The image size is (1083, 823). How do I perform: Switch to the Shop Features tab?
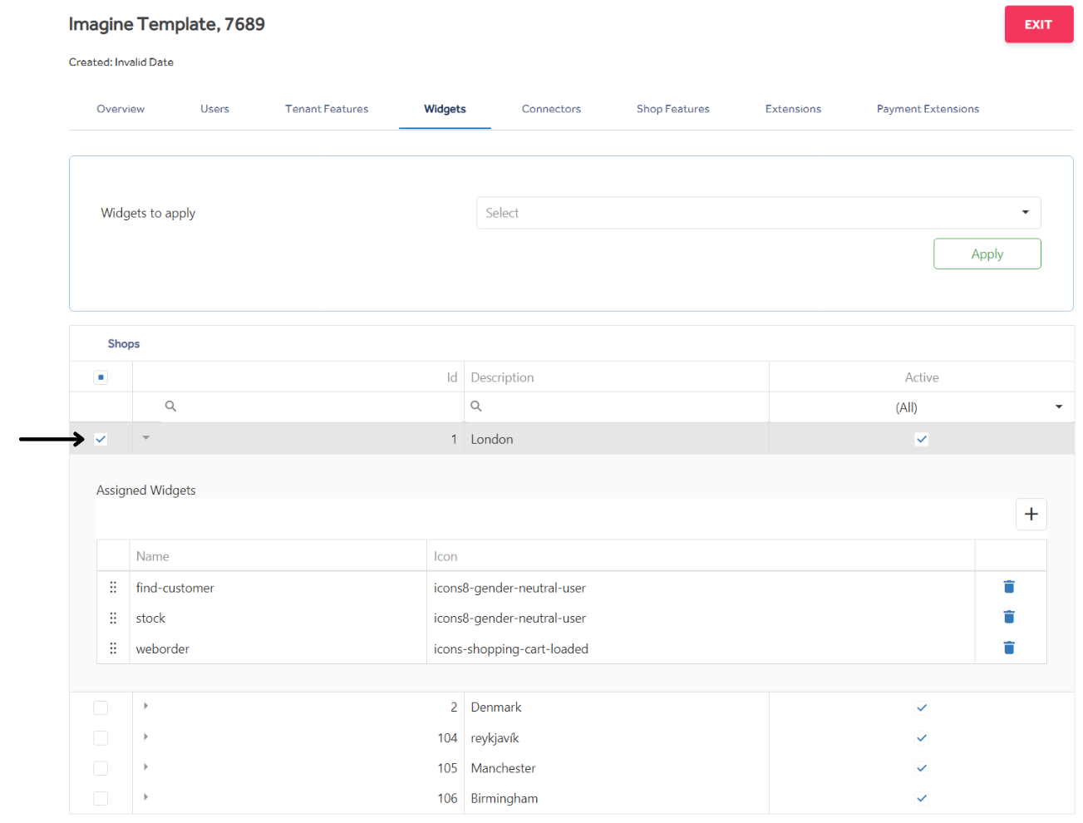673,109
